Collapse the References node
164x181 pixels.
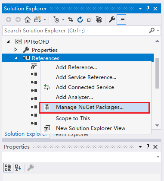16,58
